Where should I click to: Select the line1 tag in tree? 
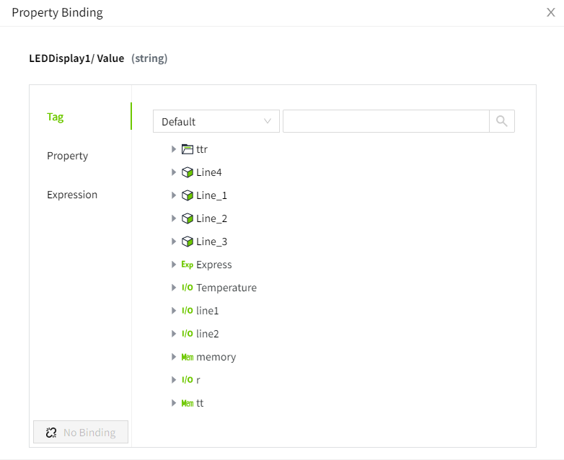[x=207, y=311]
